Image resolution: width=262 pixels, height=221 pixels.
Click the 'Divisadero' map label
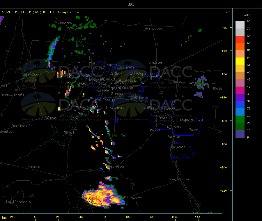[x=63, y=23]
